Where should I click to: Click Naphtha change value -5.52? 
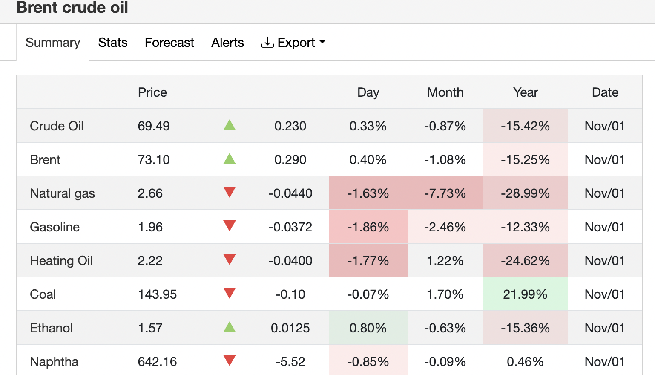click(290, 362)
